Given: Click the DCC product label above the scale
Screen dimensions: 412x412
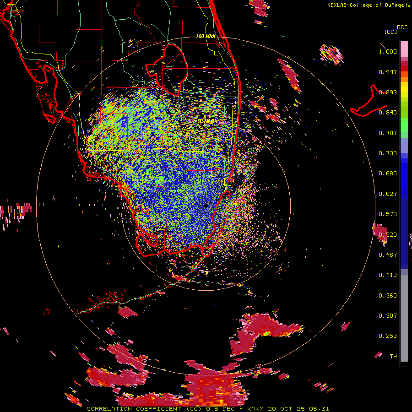Looking at the screenshot, I should [x=402, y=27].
